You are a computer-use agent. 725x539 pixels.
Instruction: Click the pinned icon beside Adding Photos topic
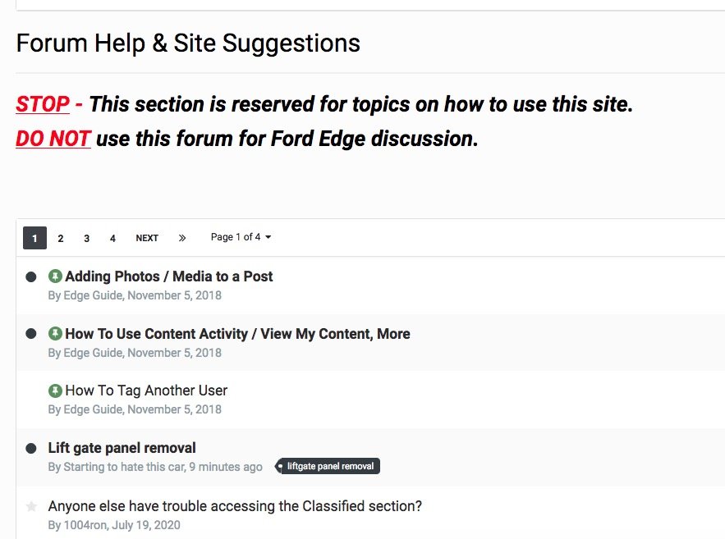(x=55, y=276)
